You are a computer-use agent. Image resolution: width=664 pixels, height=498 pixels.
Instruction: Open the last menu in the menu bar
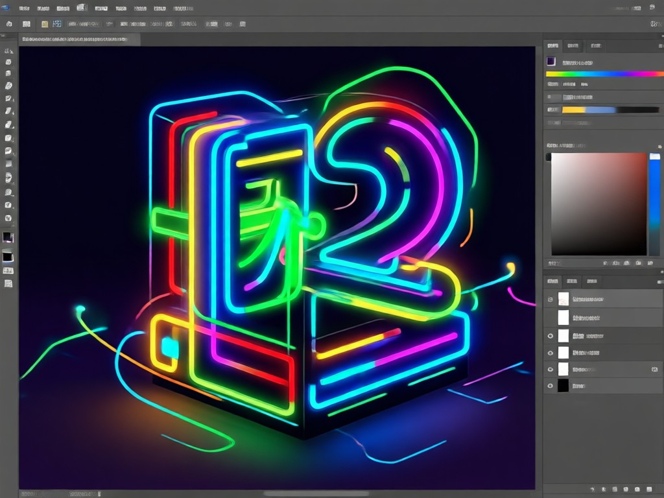pyautogui.click(x=184, y=8)
